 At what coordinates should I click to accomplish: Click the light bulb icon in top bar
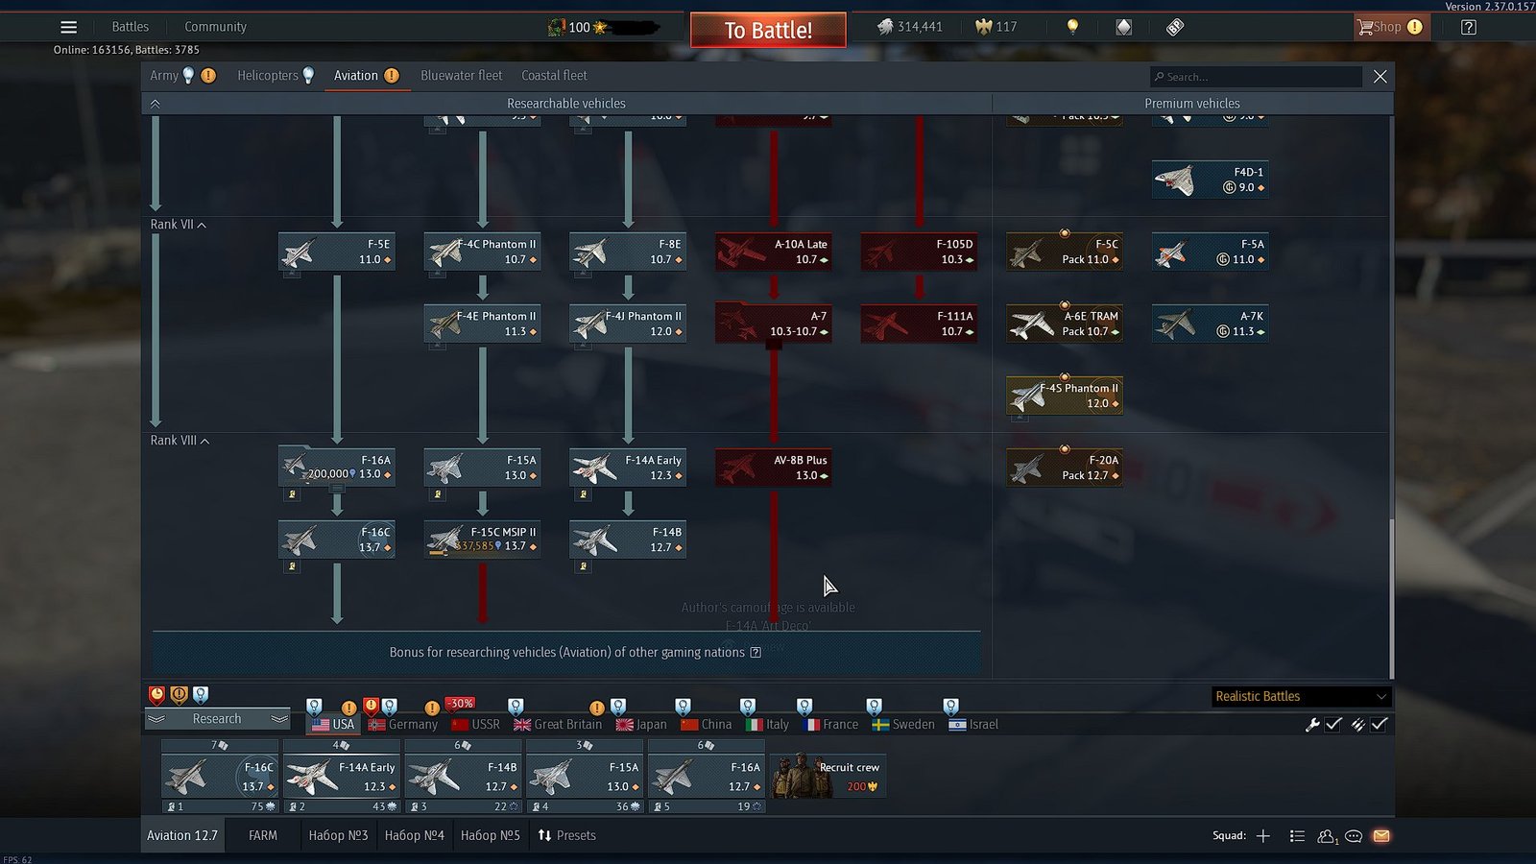(x=1072, y=27)
